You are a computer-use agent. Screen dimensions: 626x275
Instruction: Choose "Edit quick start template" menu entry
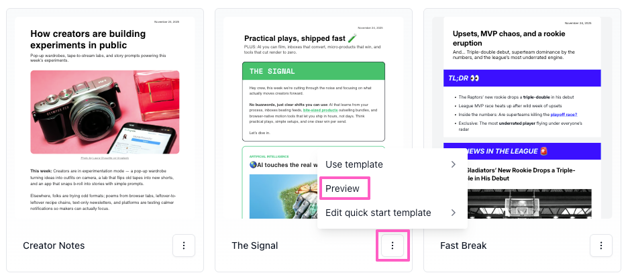pos(378,213)
